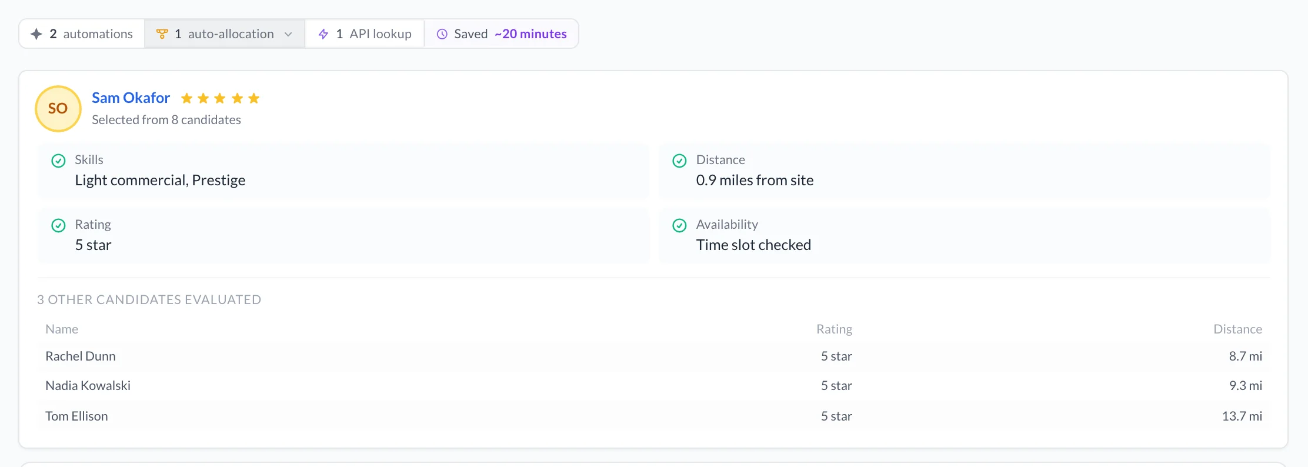Select the Nadia Kowalski row name
The image size is (1308, 467).
click(x=88, y=385)
